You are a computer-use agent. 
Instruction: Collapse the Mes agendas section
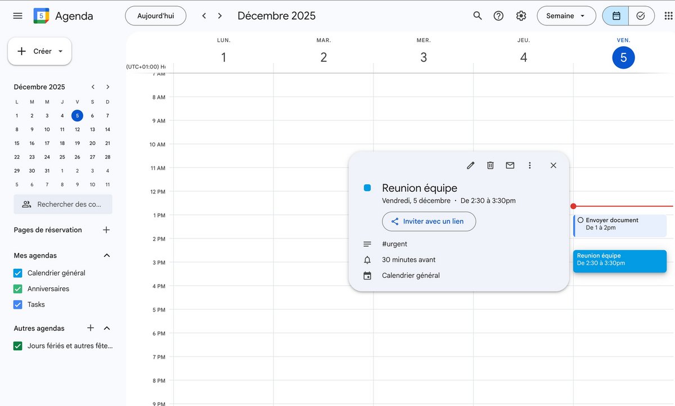(107, 256)
